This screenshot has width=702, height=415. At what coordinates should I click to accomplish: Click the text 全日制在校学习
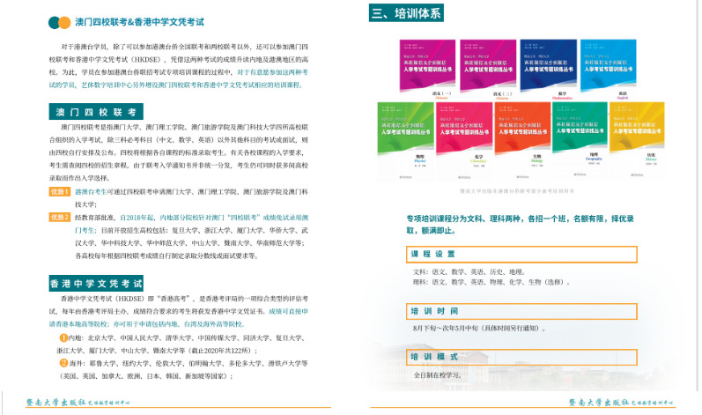pos(436,374)
